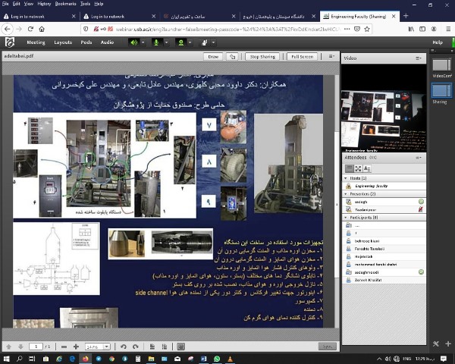Collapse the Participants group

point(346,218)
